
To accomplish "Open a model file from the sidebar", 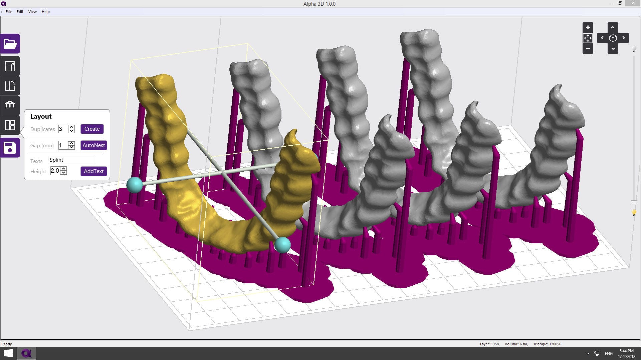I will pos(10,43).
